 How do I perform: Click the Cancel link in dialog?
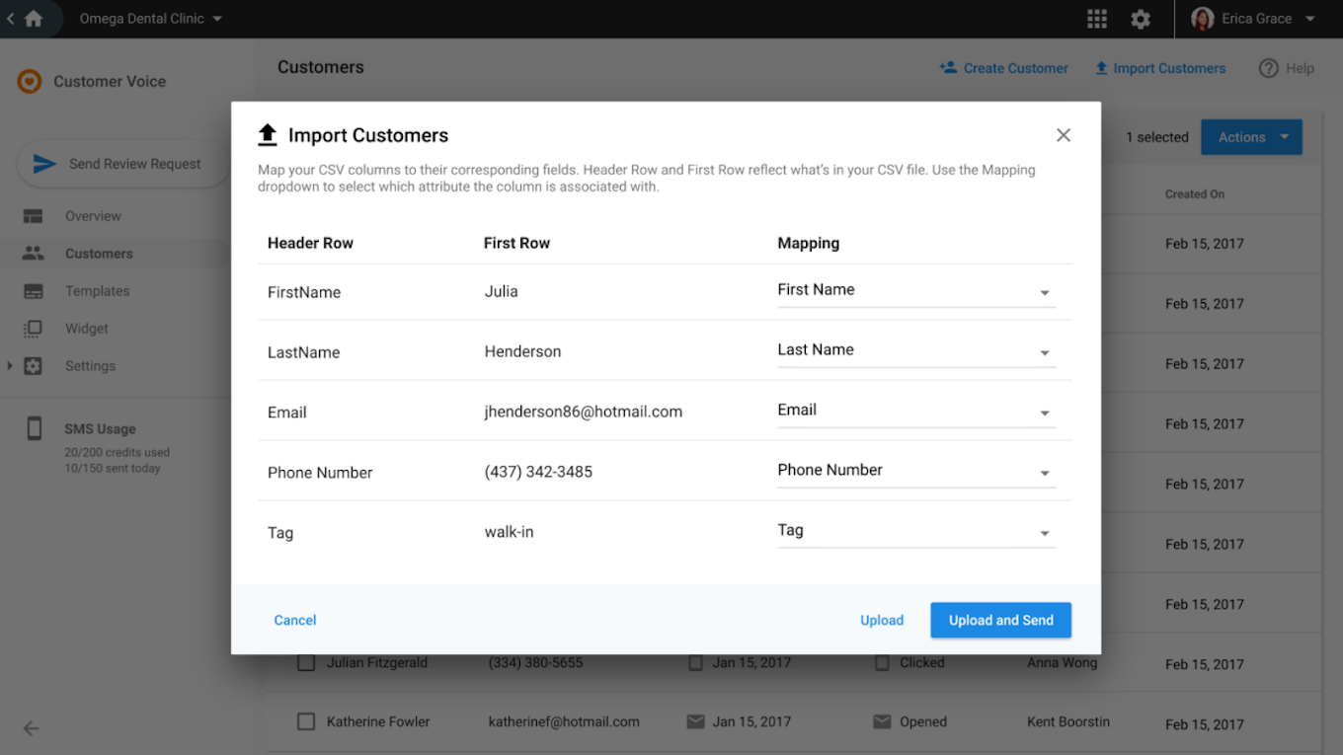[x=295, y=620]
